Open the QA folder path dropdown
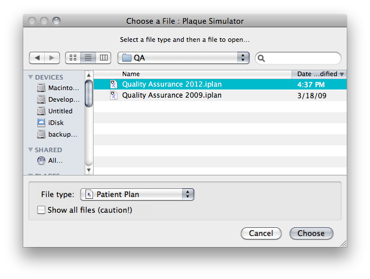The image size is (370, 279). tap(183, 58)
